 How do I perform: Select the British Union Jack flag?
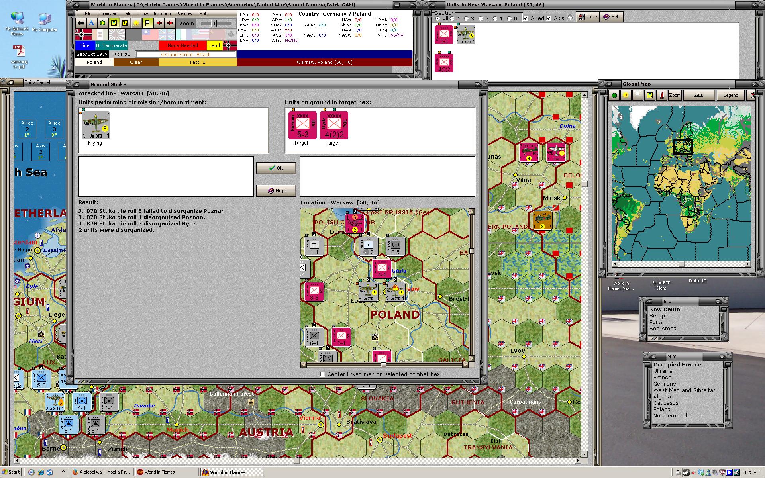[x=167, y=35]
